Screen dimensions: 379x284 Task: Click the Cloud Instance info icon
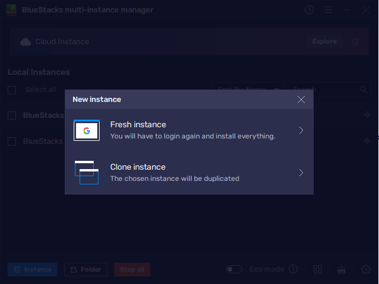[355, 42]
